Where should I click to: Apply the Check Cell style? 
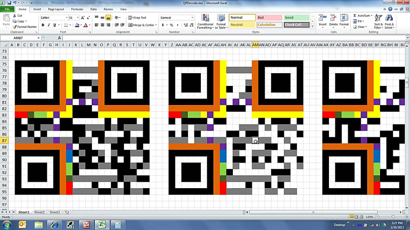pyautogui.click(x=297, y=25)
